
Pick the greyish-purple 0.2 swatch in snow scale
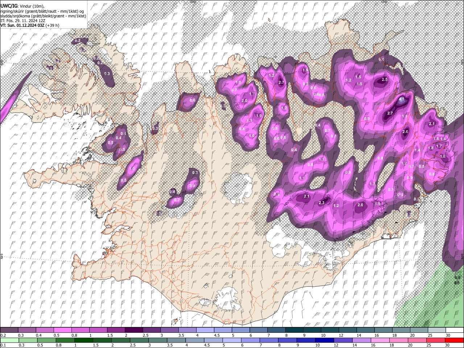9,330
